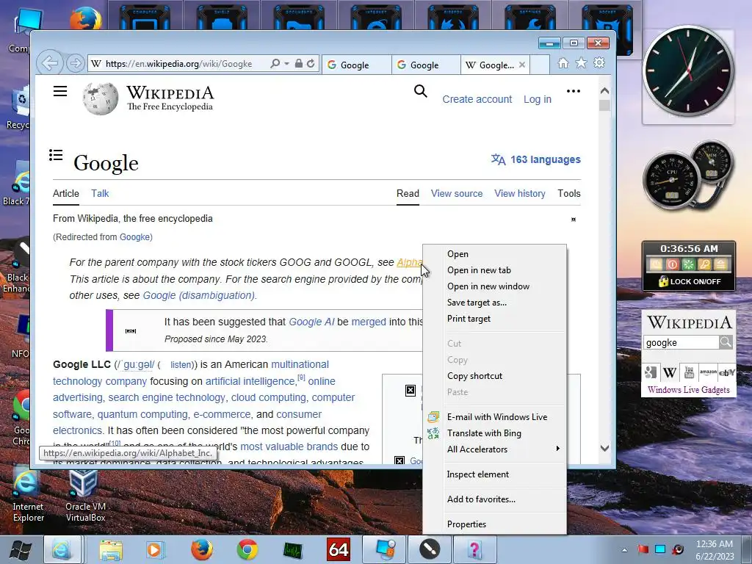
Task: Click the Wikipedia gadget search magnifier button
Action: [x=726, y=342]
